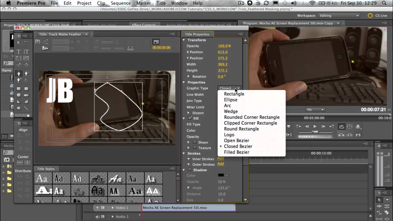Image resolution: width=393 pixels, height=221 pixels.
Task: Click Step Forward in Program monitor
Action: point(323,126)
